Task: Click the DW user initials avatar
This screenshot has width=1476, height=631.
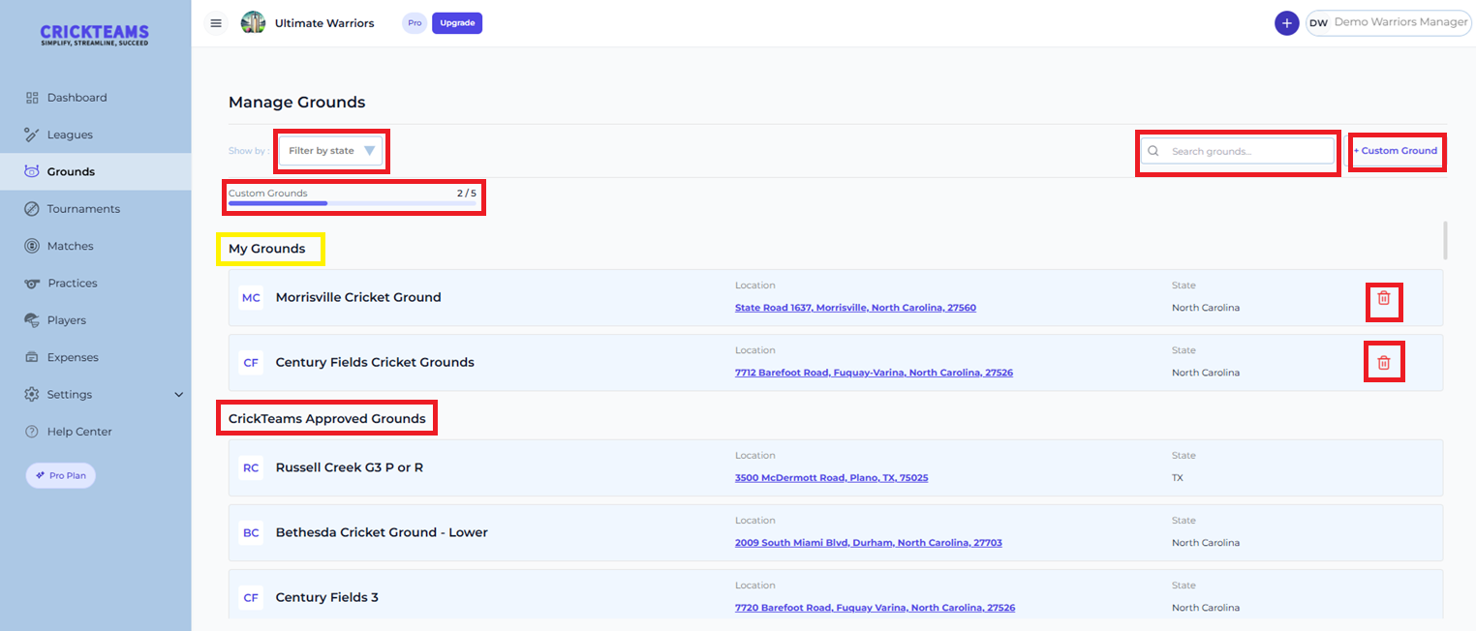Action: click(x=1318, y=23)
